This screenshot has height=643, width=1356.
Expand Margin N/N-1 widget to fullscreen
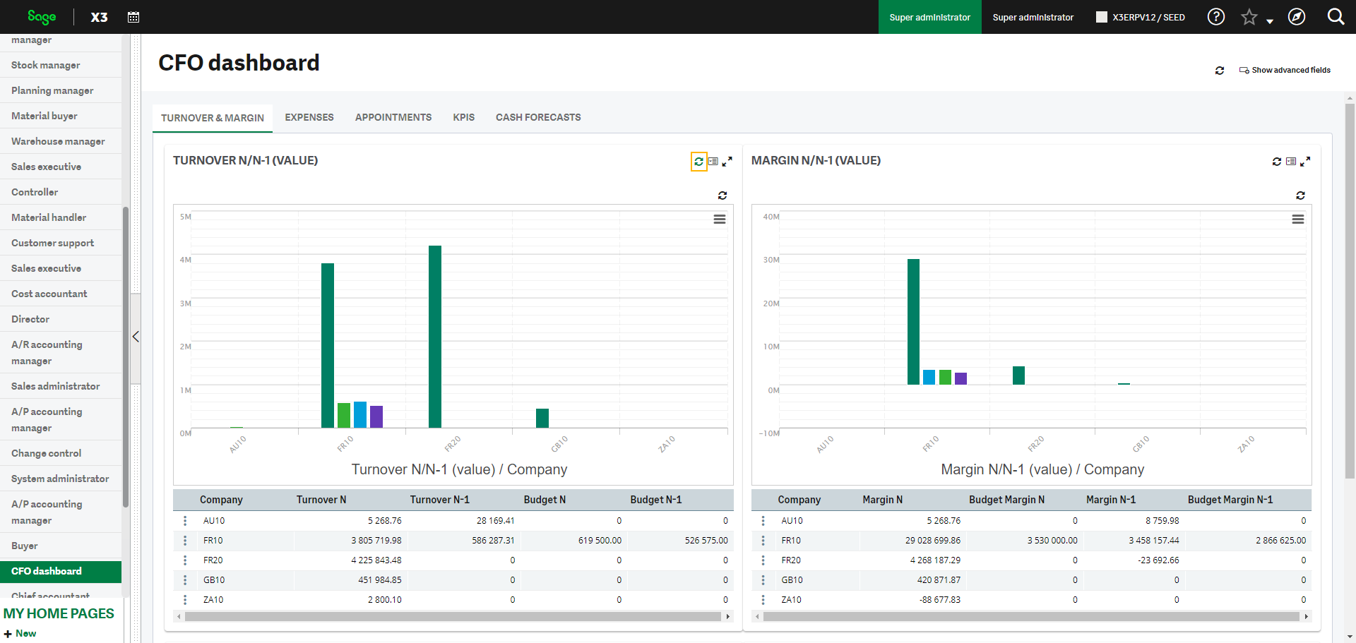1305,162
